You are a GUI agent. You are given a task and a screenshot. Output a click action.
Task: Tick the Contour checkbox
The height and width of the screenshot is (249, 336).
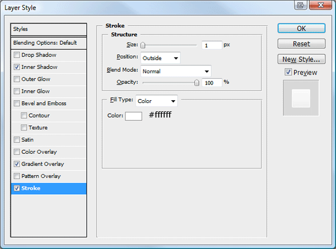click(24, 115)
